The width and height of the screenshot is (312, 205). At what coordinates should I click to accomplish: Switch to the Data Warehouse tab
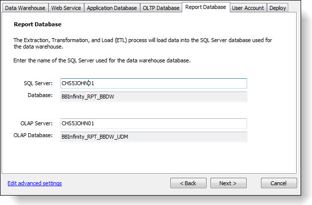25,8
